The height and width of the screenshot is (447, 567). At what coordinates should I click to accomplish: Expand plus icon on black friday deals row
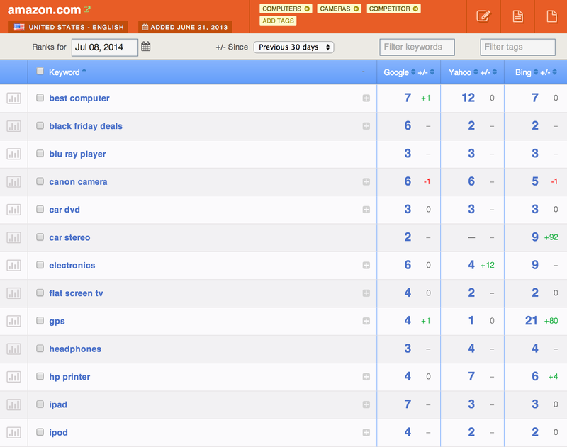click(x=366, y=126)
